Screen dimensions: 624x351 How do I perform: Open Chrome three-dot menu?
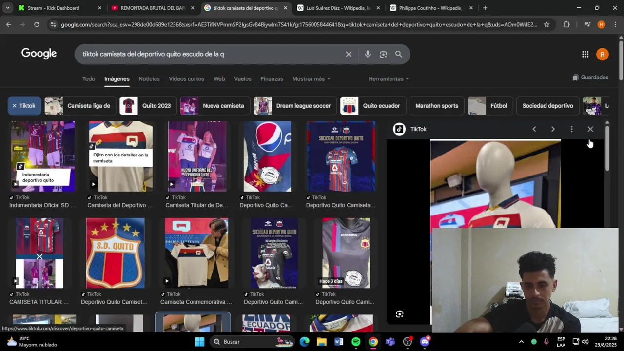(x=615, y=24)
